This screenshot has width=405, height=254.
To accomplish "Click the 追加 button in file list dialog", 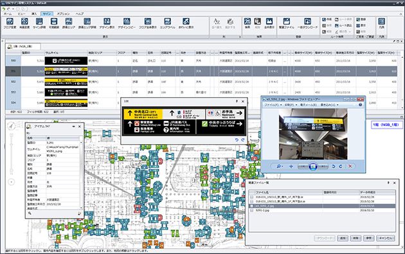I will pyautogui.click(x=343, y=238).
